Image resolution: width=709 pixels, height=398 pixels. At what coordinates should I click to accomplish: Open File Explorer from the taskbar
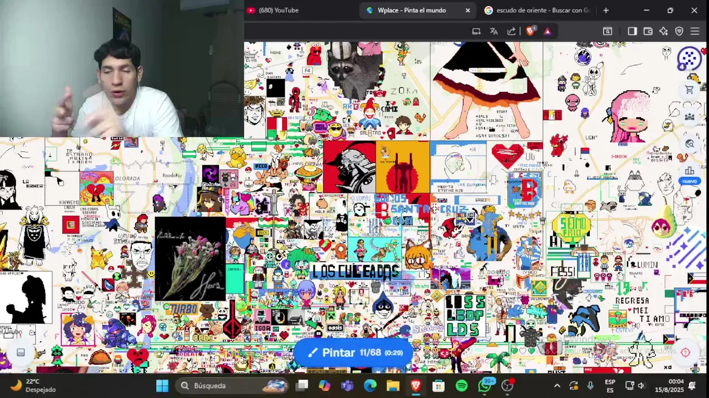393,385
